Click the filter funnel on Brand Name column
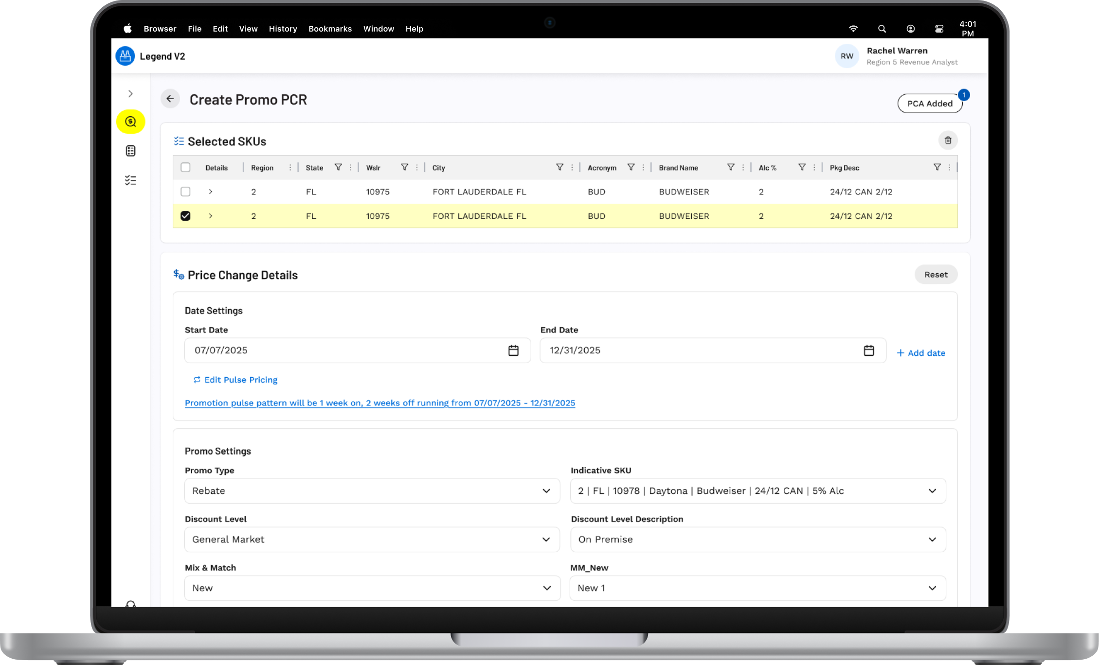This screenshot has height=665, width=1099. (731, 167)
